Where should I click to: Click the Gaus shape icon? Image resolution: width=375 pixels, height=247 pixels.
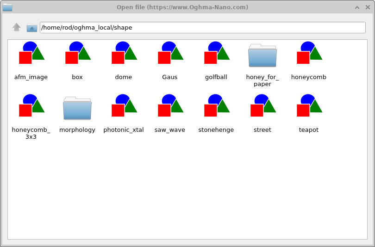(x=170, y=53)
